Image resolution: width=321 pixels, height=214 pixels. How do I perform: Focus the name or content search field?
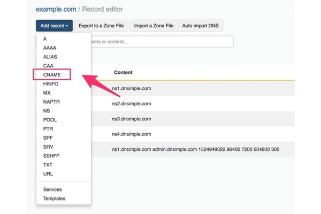[162, 42]
